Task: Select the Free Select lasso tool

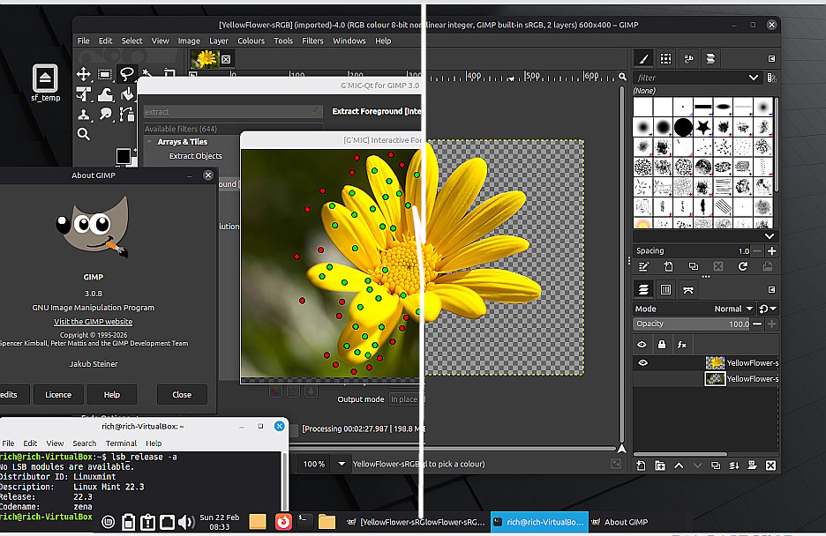Action: (x=127, y=74)
